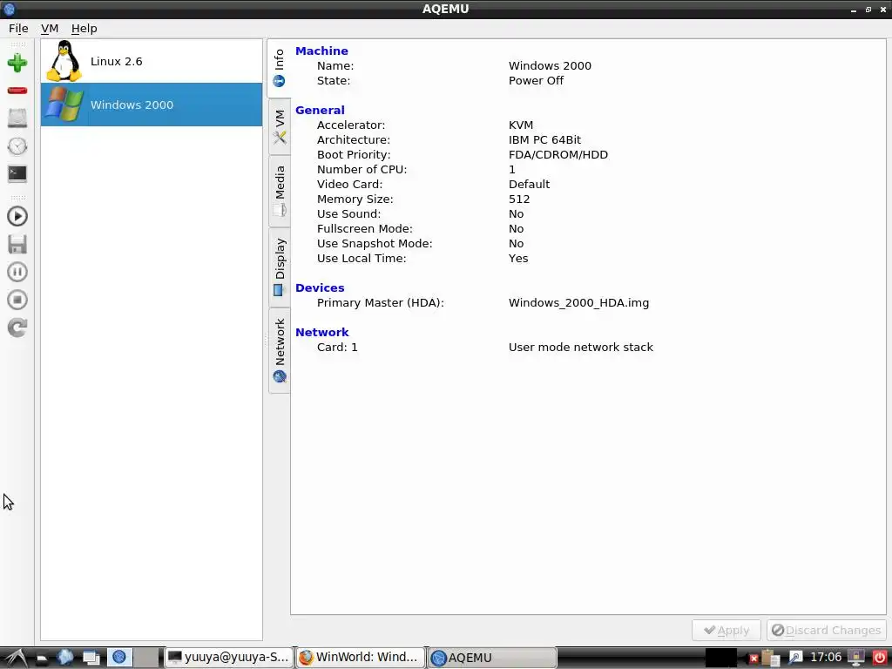Open the Display tab
Image resolution: width=892 pixels, height=669 pixels.
[280, 267]
